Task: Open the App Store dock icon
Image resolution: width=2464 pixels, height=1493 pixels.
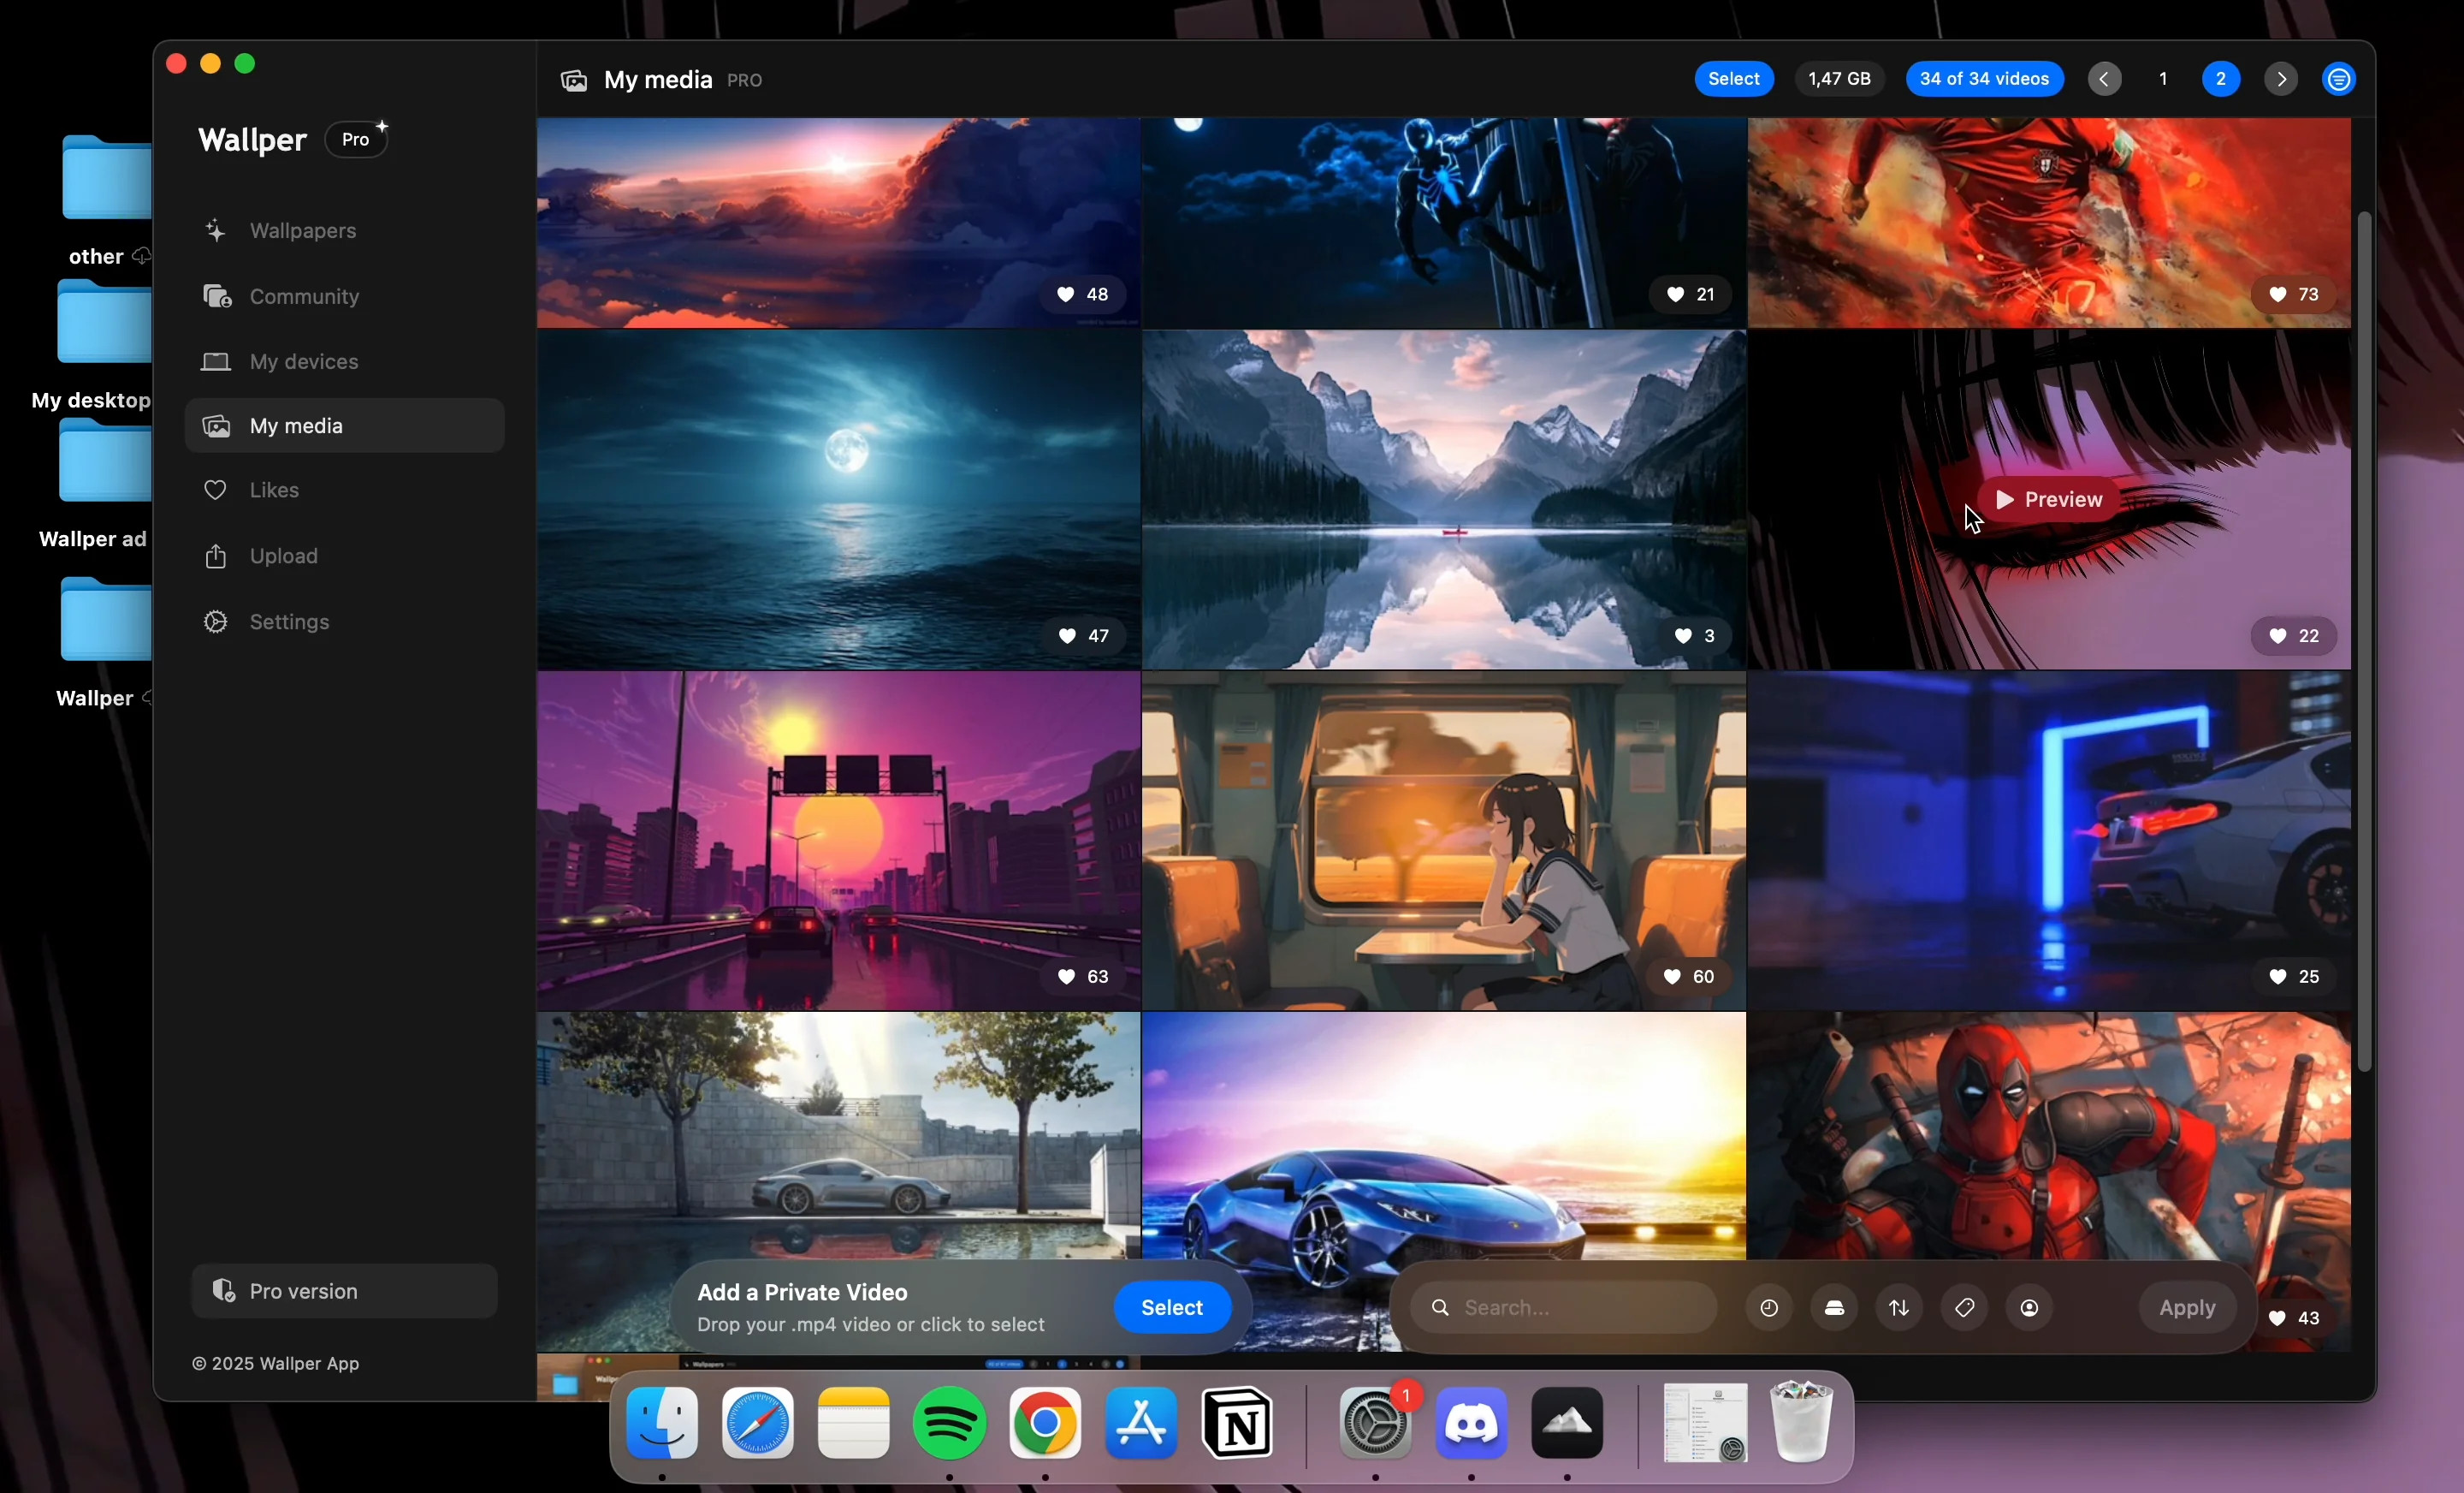Action: point(1141,1423)
